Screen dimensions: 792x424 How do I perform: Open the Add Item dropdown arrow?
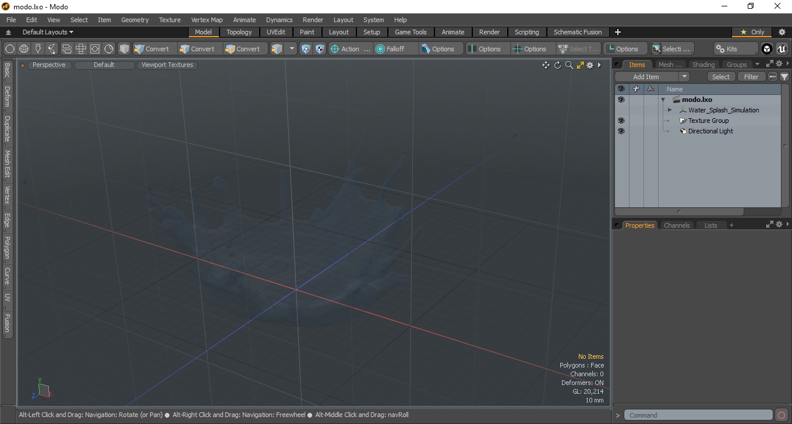coord(684,77)
